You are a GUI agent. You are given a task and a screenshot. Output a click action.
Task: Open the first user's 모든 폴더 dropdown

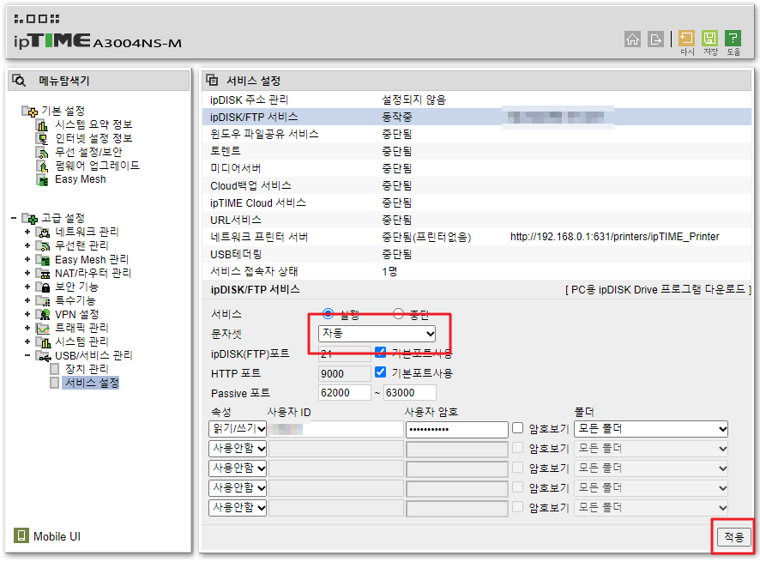tap(651, 428)
